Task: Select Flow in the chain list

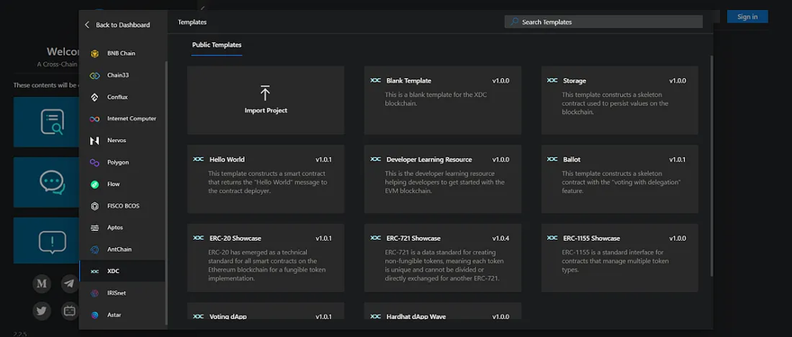Action: click(122, 184)
